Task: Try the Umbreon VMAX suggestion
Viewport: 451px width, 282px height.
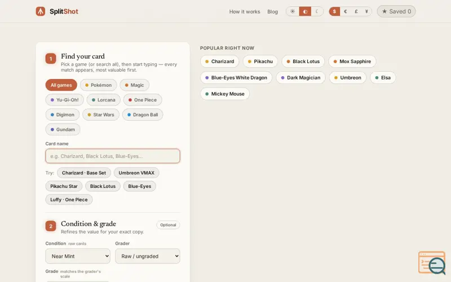Action: 136,173
